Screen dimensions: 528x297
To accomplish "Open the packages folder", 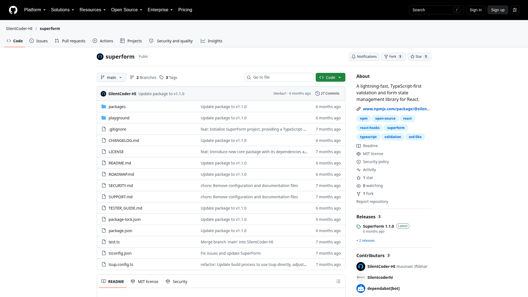I will 117,107.
